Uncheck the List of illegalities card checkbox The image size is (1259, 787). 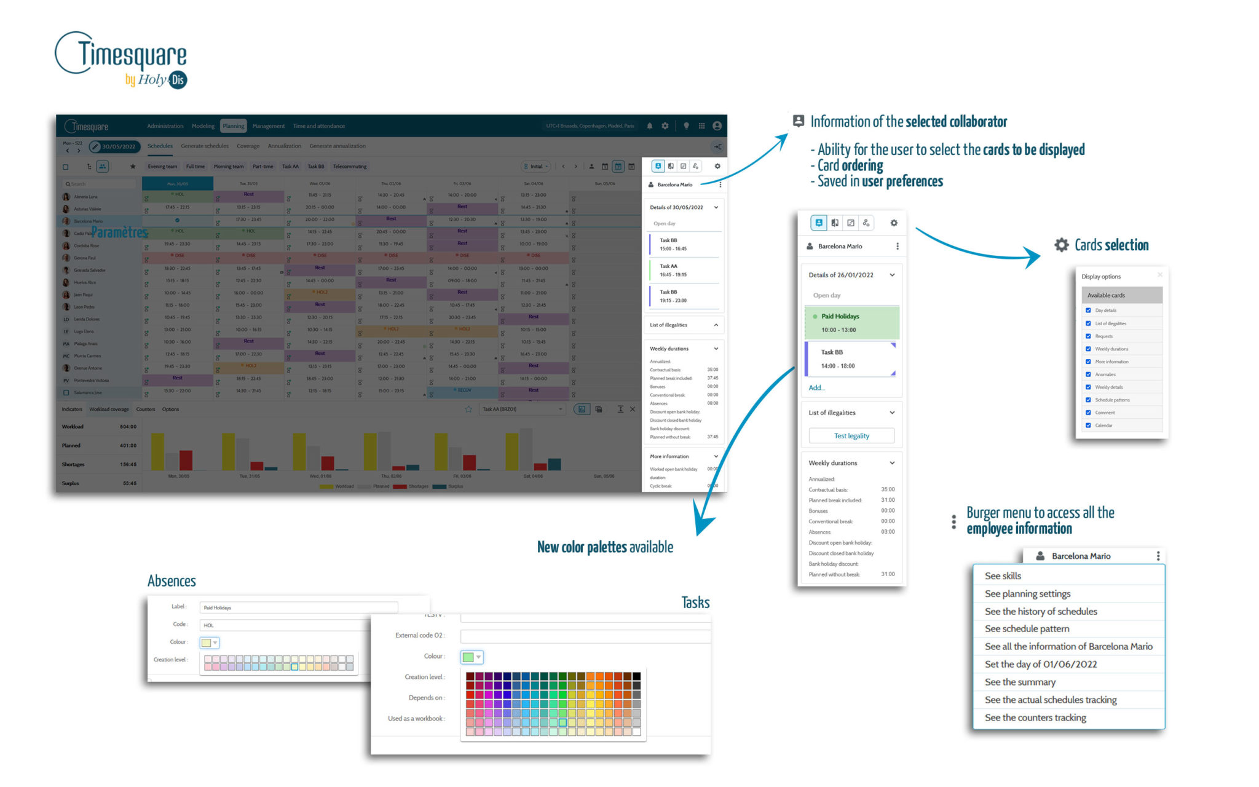(1088, 323)
